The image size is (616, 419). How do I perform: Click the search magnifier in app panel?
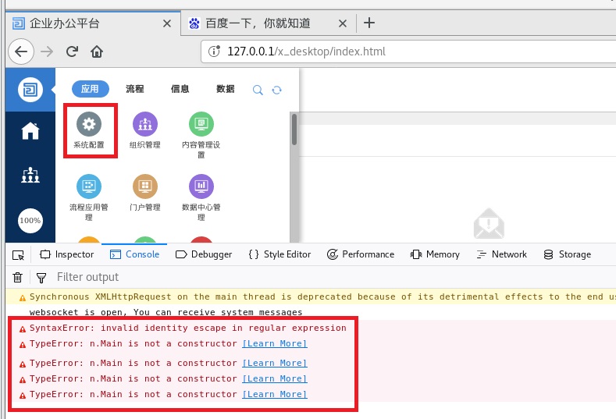coord(258,90)
